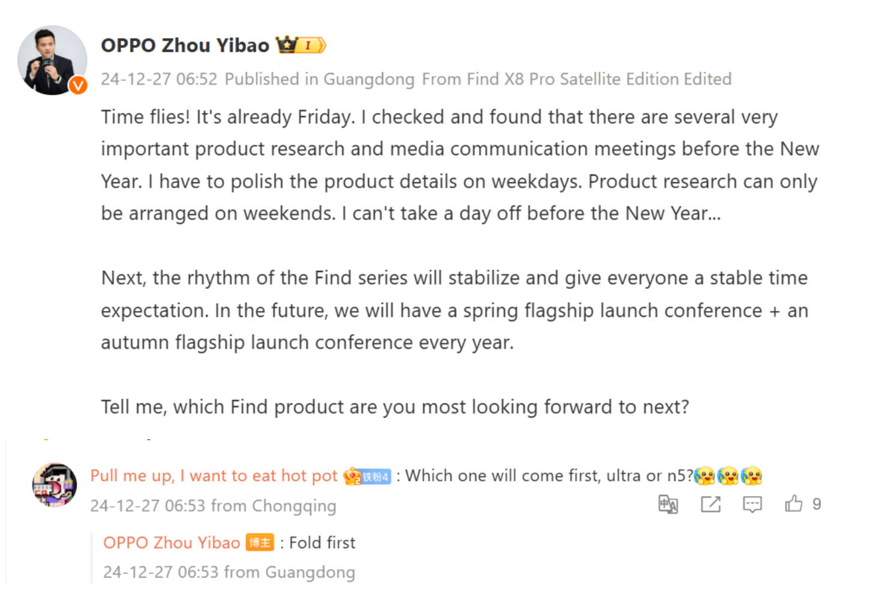Click the like count of 9

816,505
